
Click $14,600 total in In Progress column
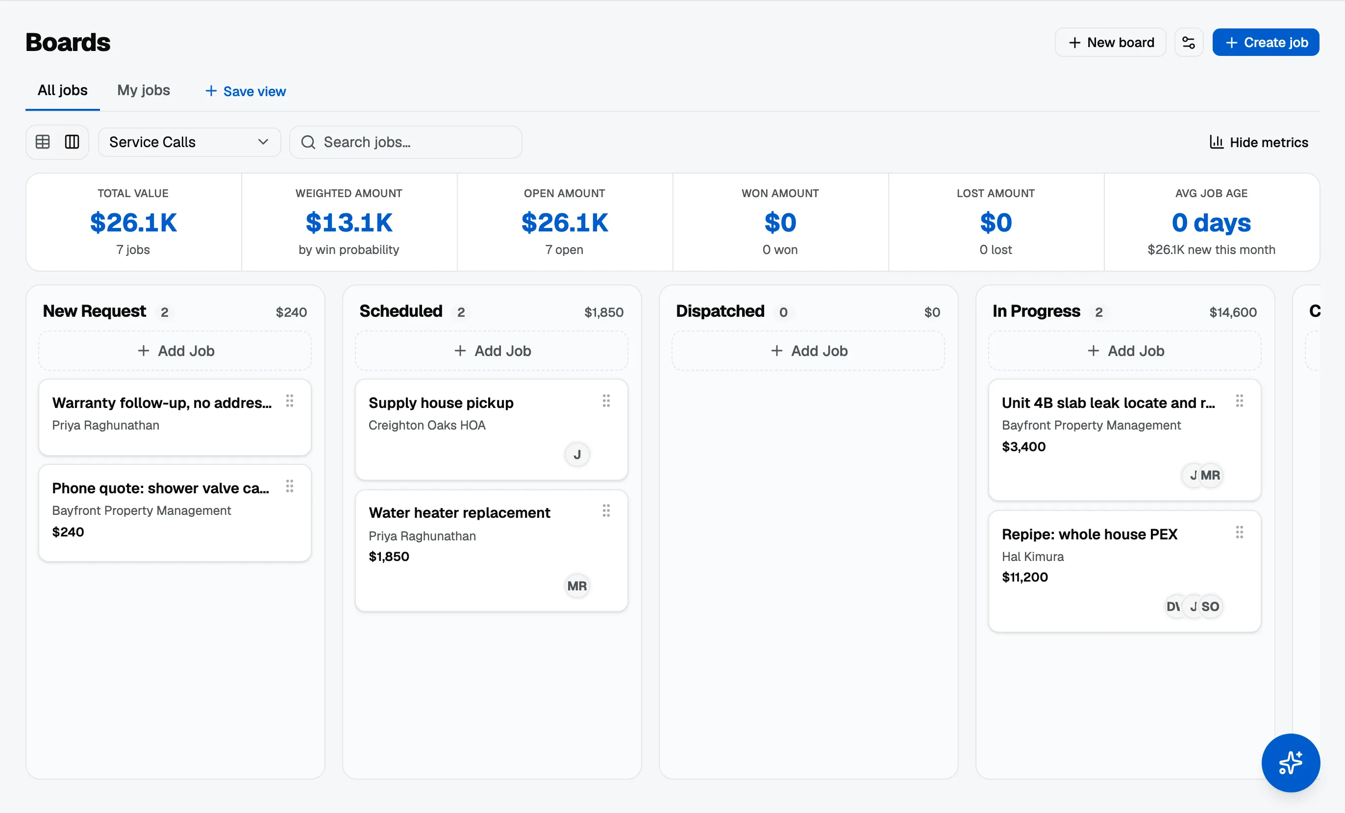coord(1233,312)
